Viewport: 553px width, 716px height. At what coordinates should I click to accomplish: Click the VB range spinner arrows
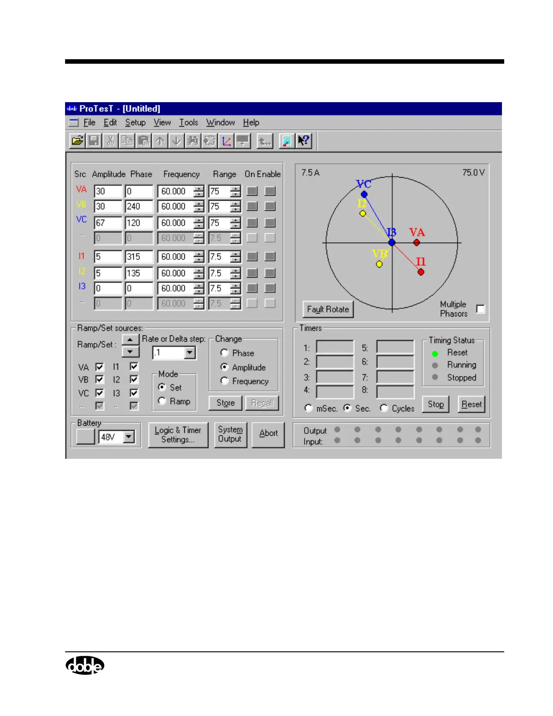235,206
